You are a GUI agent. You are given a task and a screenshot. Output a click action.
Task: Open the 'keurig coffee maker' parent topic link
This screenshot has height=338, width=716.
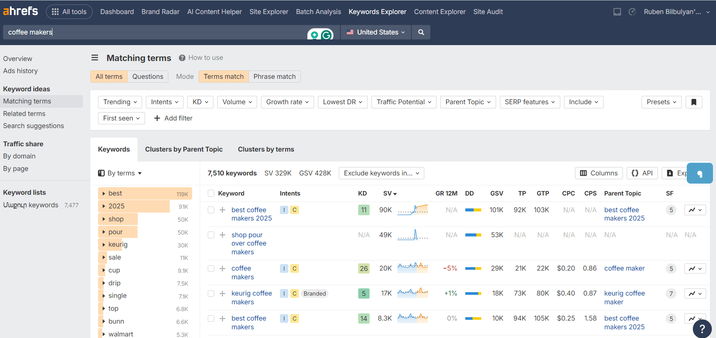click(624, 297)
